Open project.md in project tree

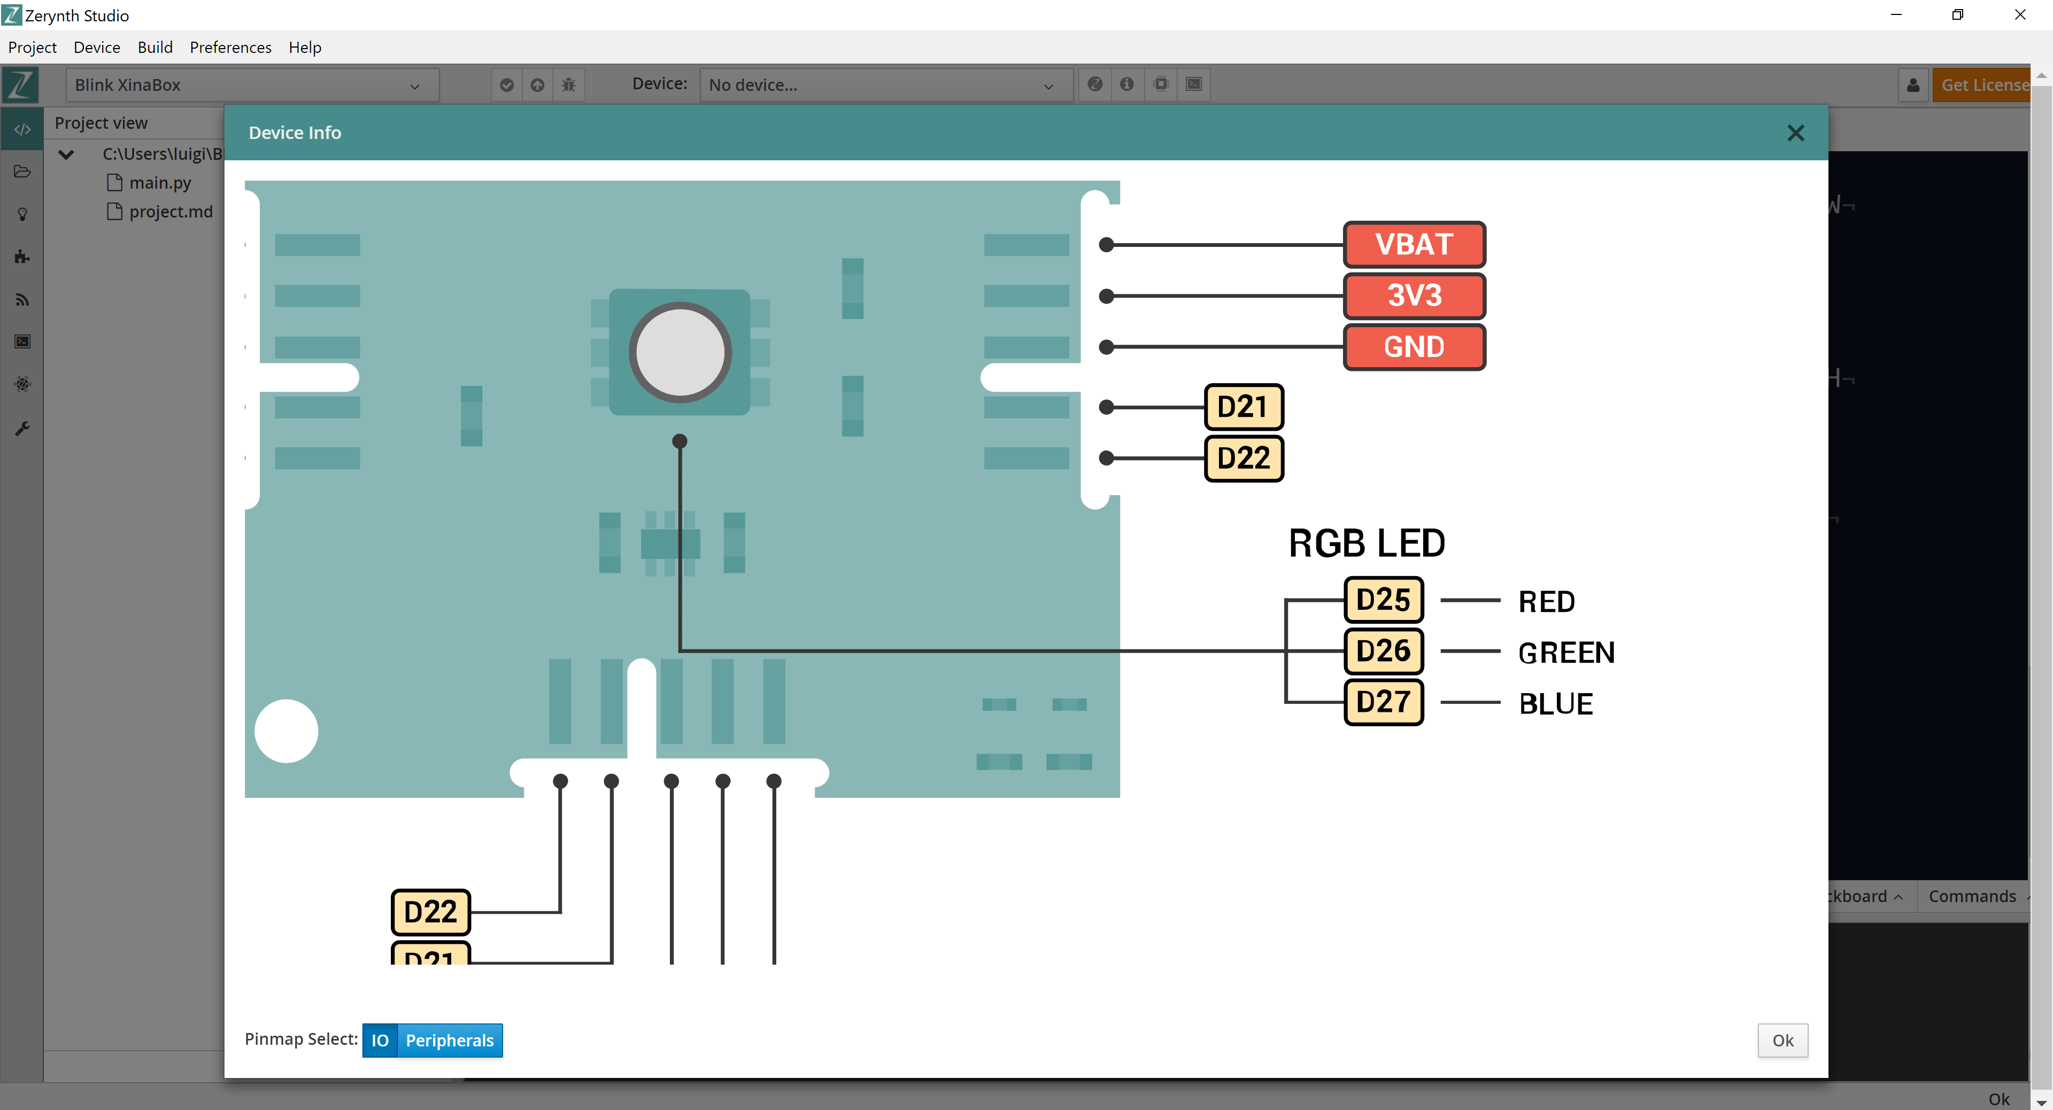click(171, 211)
